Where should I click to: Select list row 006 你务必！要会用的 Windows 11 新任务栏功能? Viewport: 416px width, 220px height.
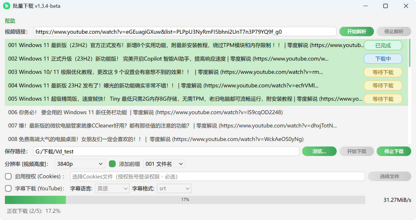(206, 112)
